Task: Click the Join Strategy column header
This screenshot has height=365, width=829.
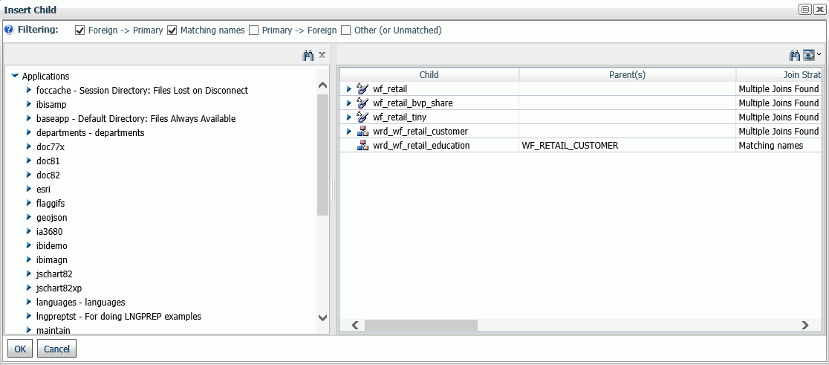Action: coord(778,74)
